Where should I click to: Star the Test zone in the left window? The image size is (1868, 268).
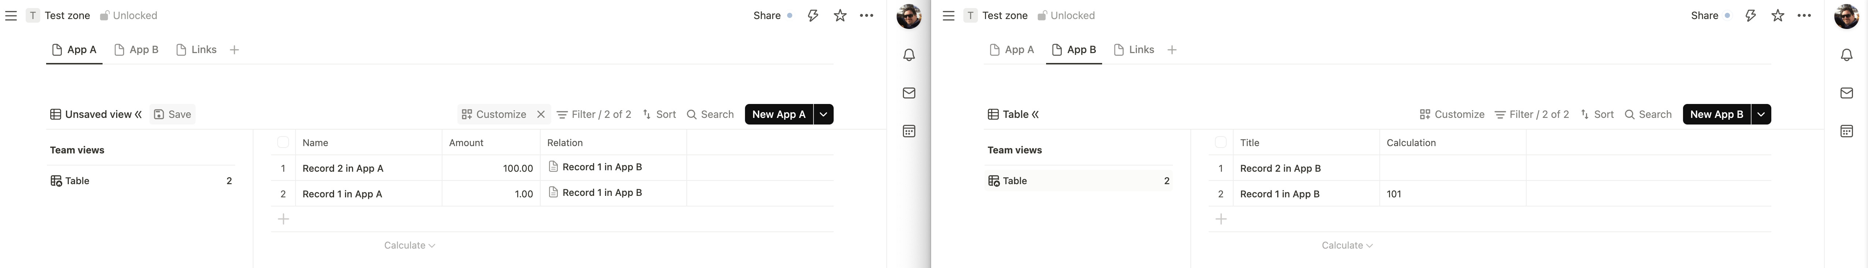(x=840, y=15)
